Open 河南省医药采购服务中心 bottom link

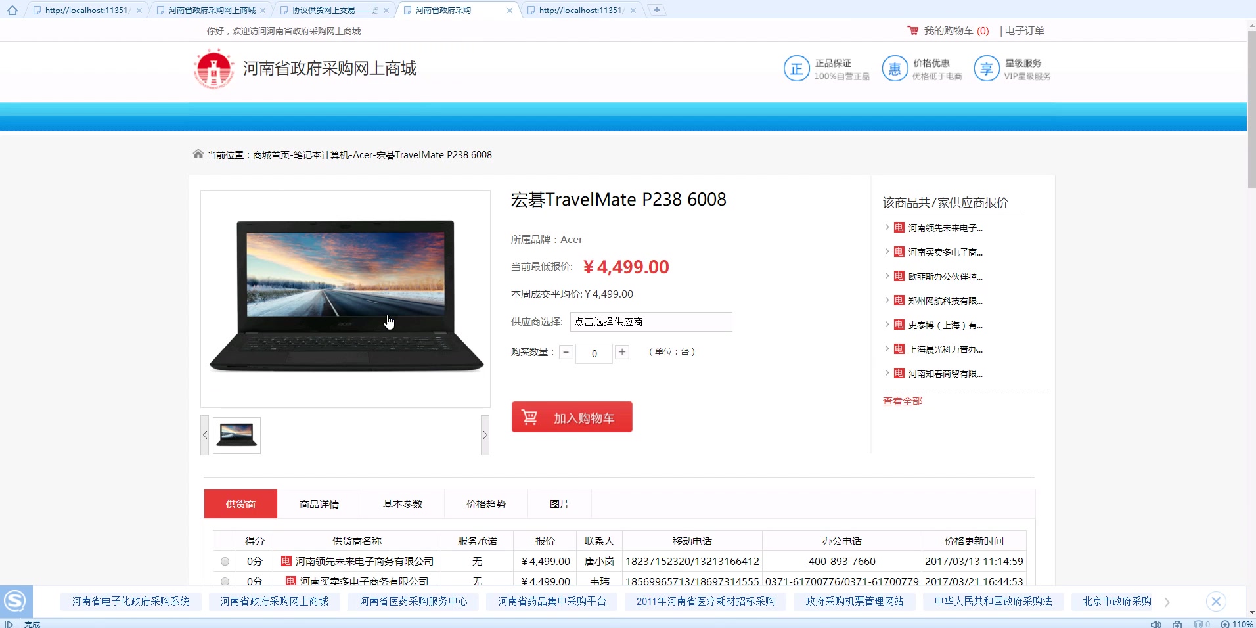pos(413,601)
